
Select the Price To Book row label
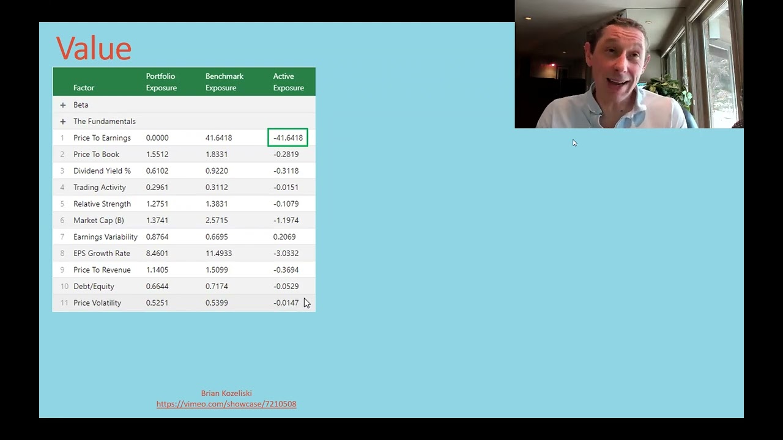(96, 155)
